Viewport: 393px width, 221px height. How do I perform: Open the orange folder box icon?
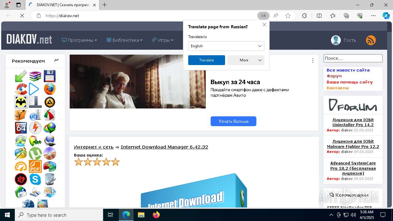21,115
